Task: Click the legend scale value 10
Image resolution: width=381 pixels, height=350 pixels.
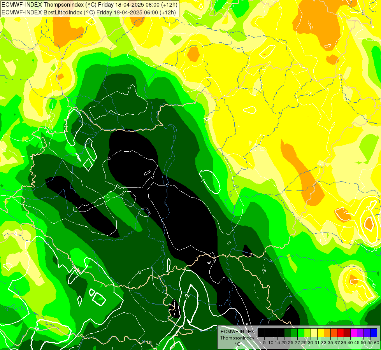Action: click(x=271, y=343)
